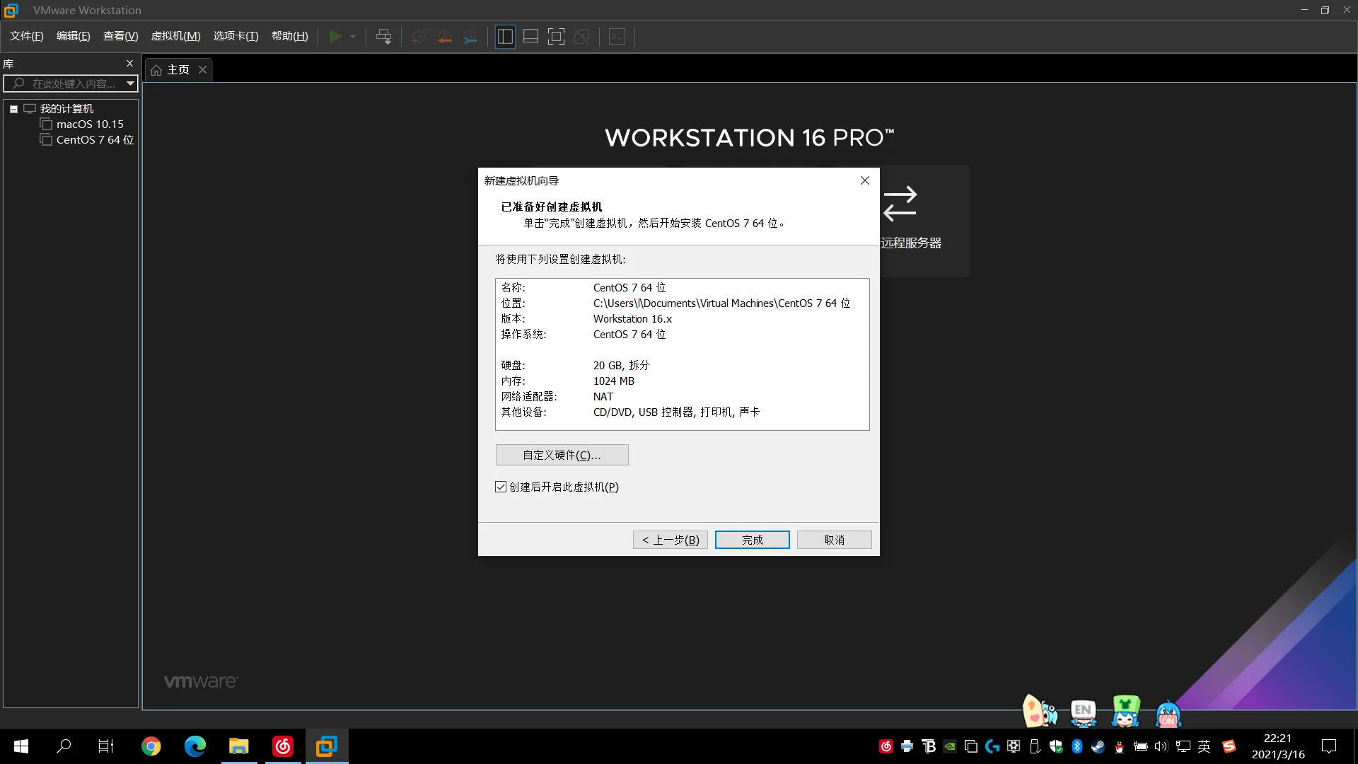Close the 主页 tab
This screenshot has width=1358, height=764.
click(x=202, y=69)
